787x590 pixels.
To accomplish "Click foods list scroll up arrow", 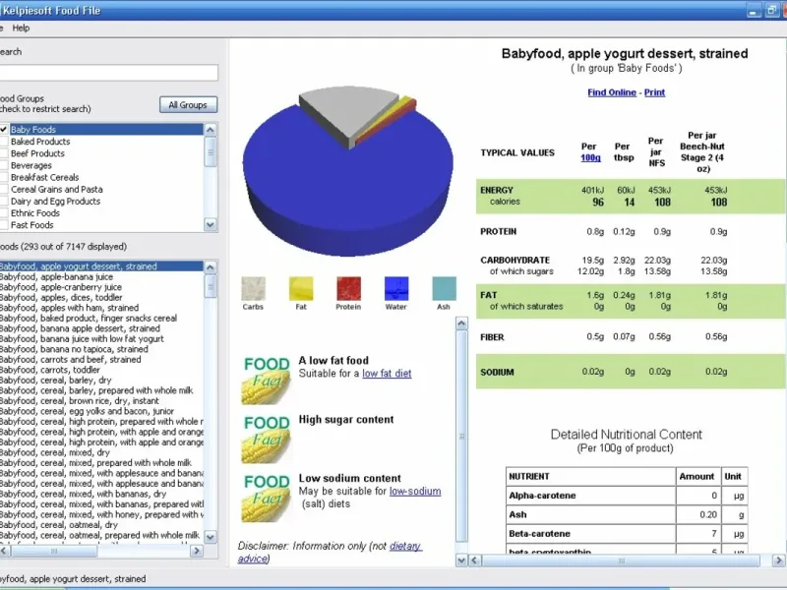I will [x=211, y=266].
